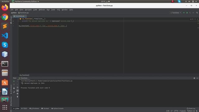This screenshot has width=199, height=112.
Task: Click the warnings count indicator in editor
Action: click(192, 19)
